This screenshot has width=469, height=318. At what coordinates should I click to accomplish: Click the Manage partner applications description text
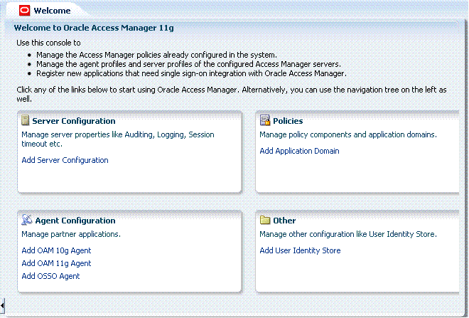click(71, 234)
